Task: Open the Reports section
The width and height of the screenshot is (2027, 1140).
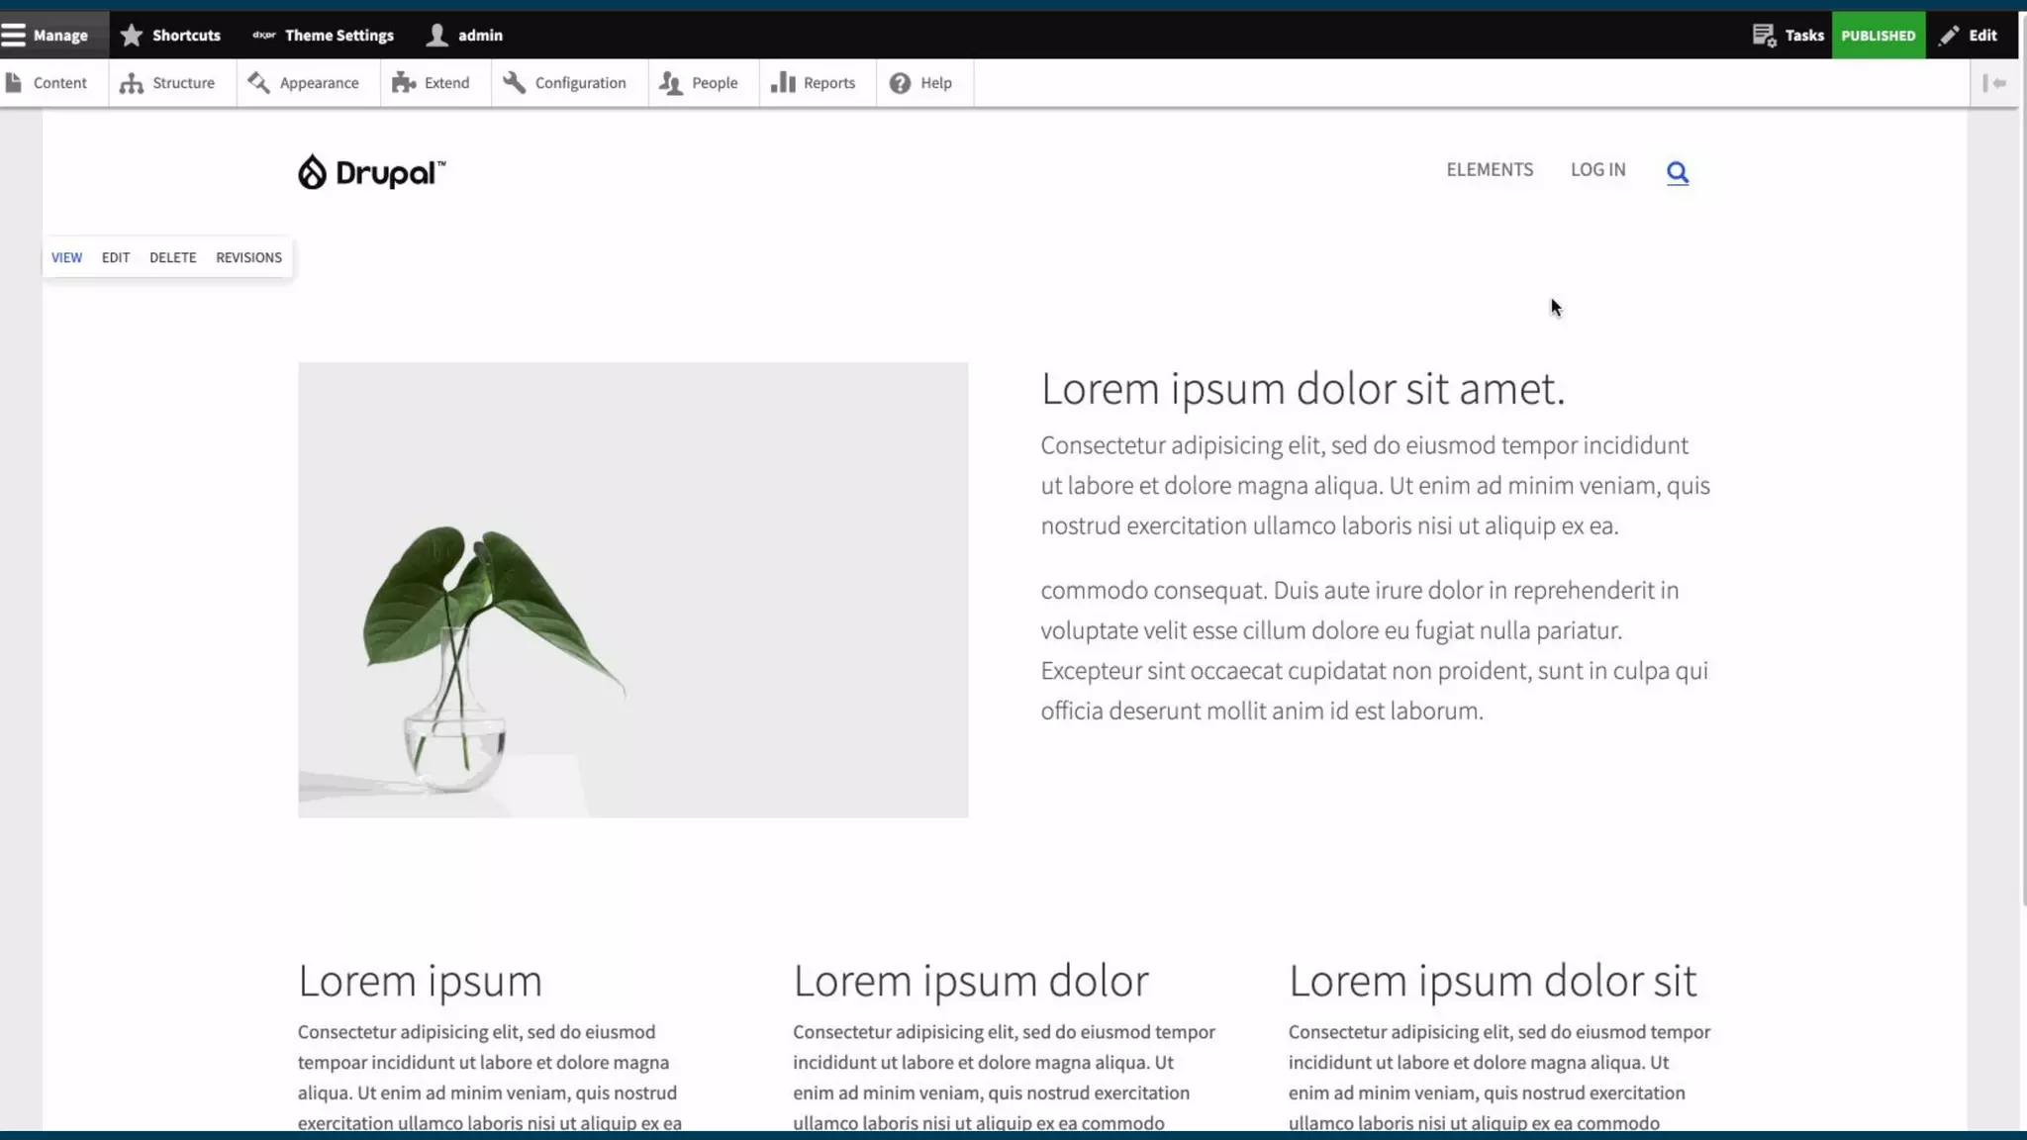Action: (814, 83)
